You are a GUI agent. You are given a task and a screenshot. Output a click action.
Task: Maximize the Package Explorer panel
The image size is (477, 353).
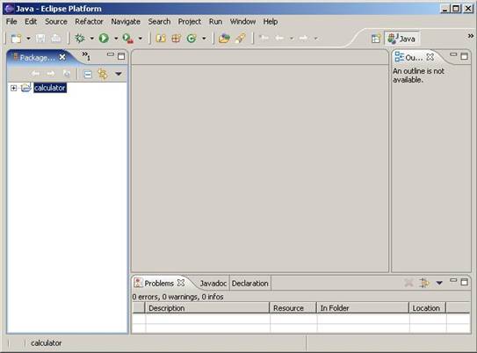121,56
